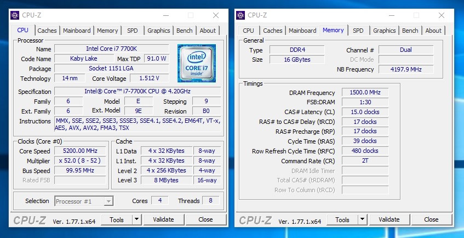464x238 pixels.
Task: Click the Intel Core i7 inside logo
Action: pos(197,63)
